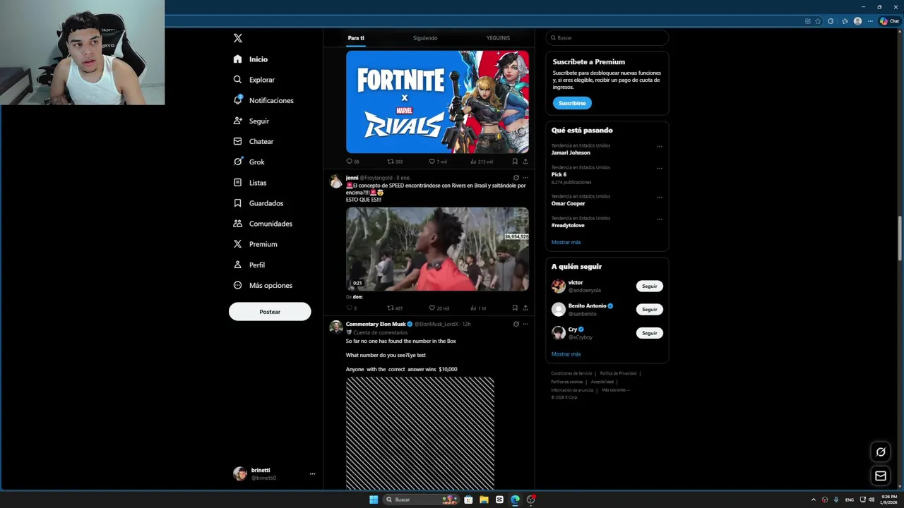Open Jamari Johnson trend
904x508 pixels.
[x=571, y=152]
